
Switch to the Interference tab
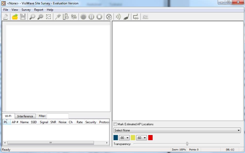coord(25,116)
